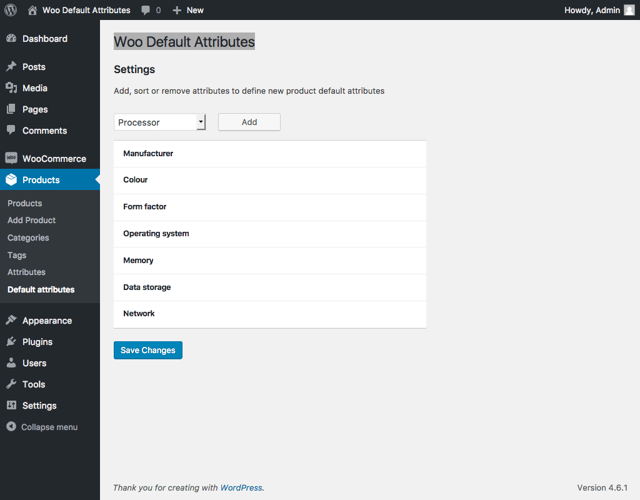Open Plugins menu
The image size is (640, 500).
[37, 342]
